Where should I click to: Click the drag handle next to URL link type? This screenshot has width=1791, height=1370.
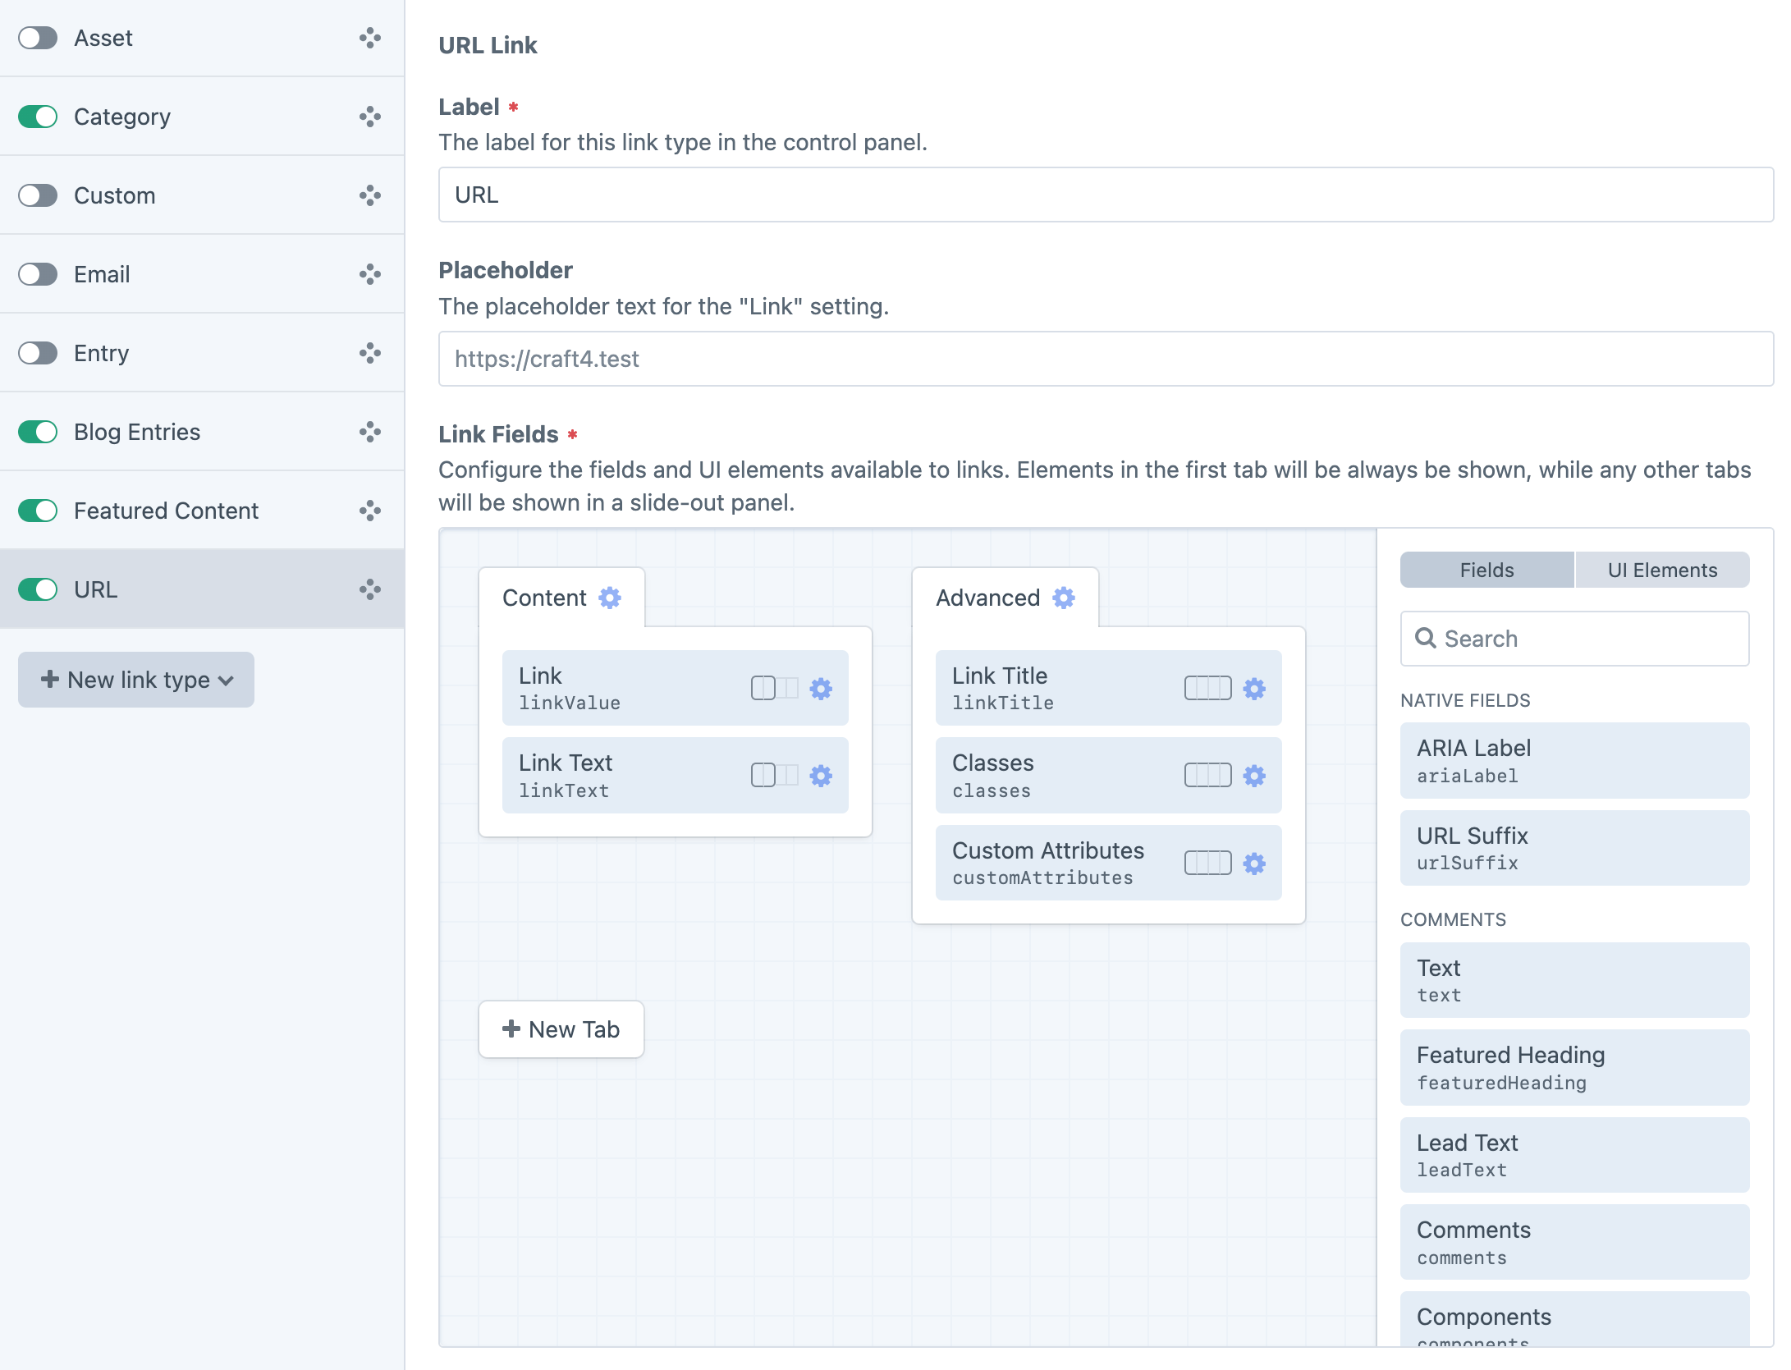coord(371,589)
